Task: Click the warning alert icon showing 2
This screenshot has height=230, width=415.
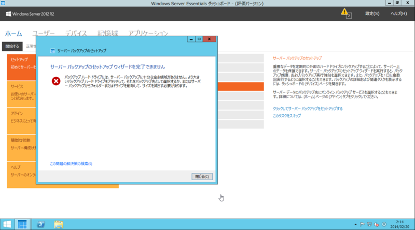Action: pos(346,13)
